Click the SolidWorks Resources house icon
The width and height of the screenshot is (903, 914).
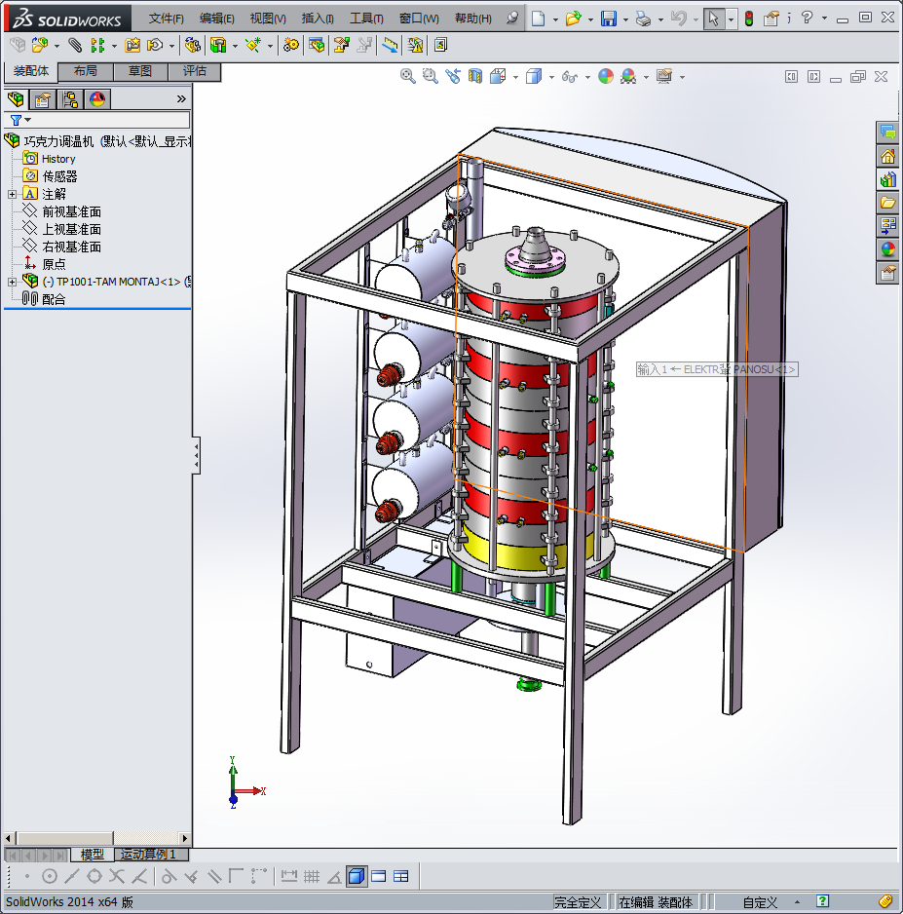[887, 156]
